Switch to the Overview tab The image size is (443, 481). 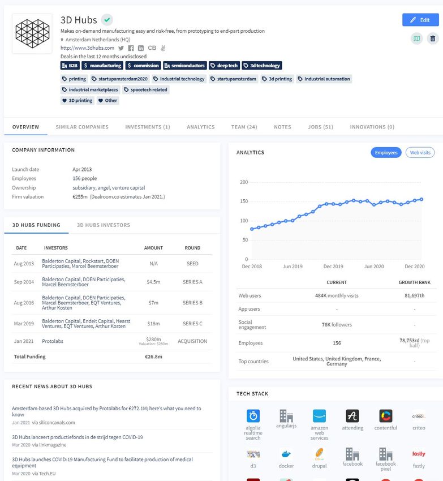[26, 127]
